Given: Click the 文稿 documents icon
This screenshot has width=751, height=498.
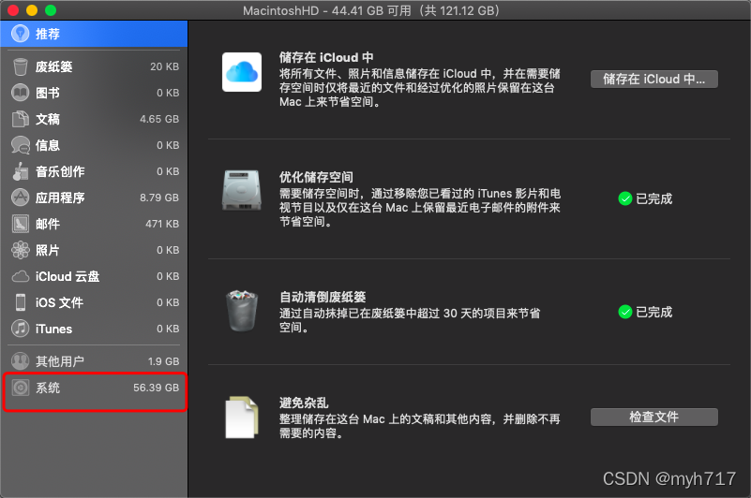Looking at the screenshot, I should pos(20,119).
